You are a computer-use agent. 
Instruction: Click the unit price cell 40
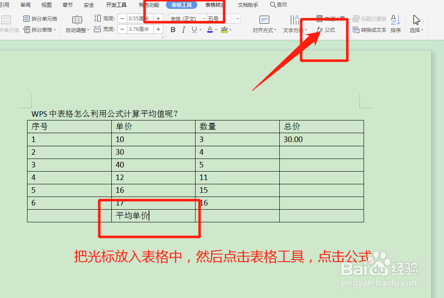(x=153, y=165)
